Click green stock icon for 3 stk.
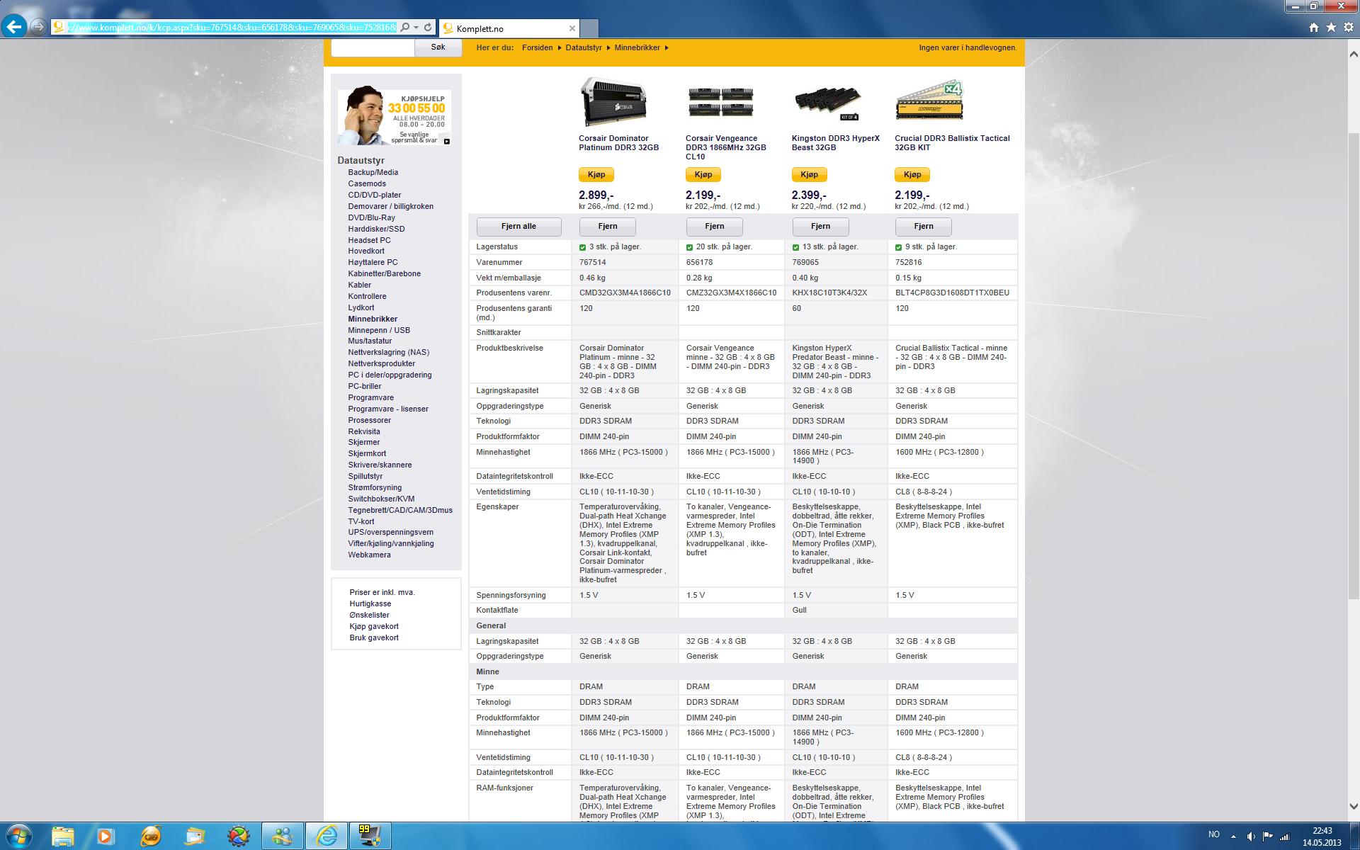The width and height of the screenshot is (1360, 850). (x=583, y=247)
